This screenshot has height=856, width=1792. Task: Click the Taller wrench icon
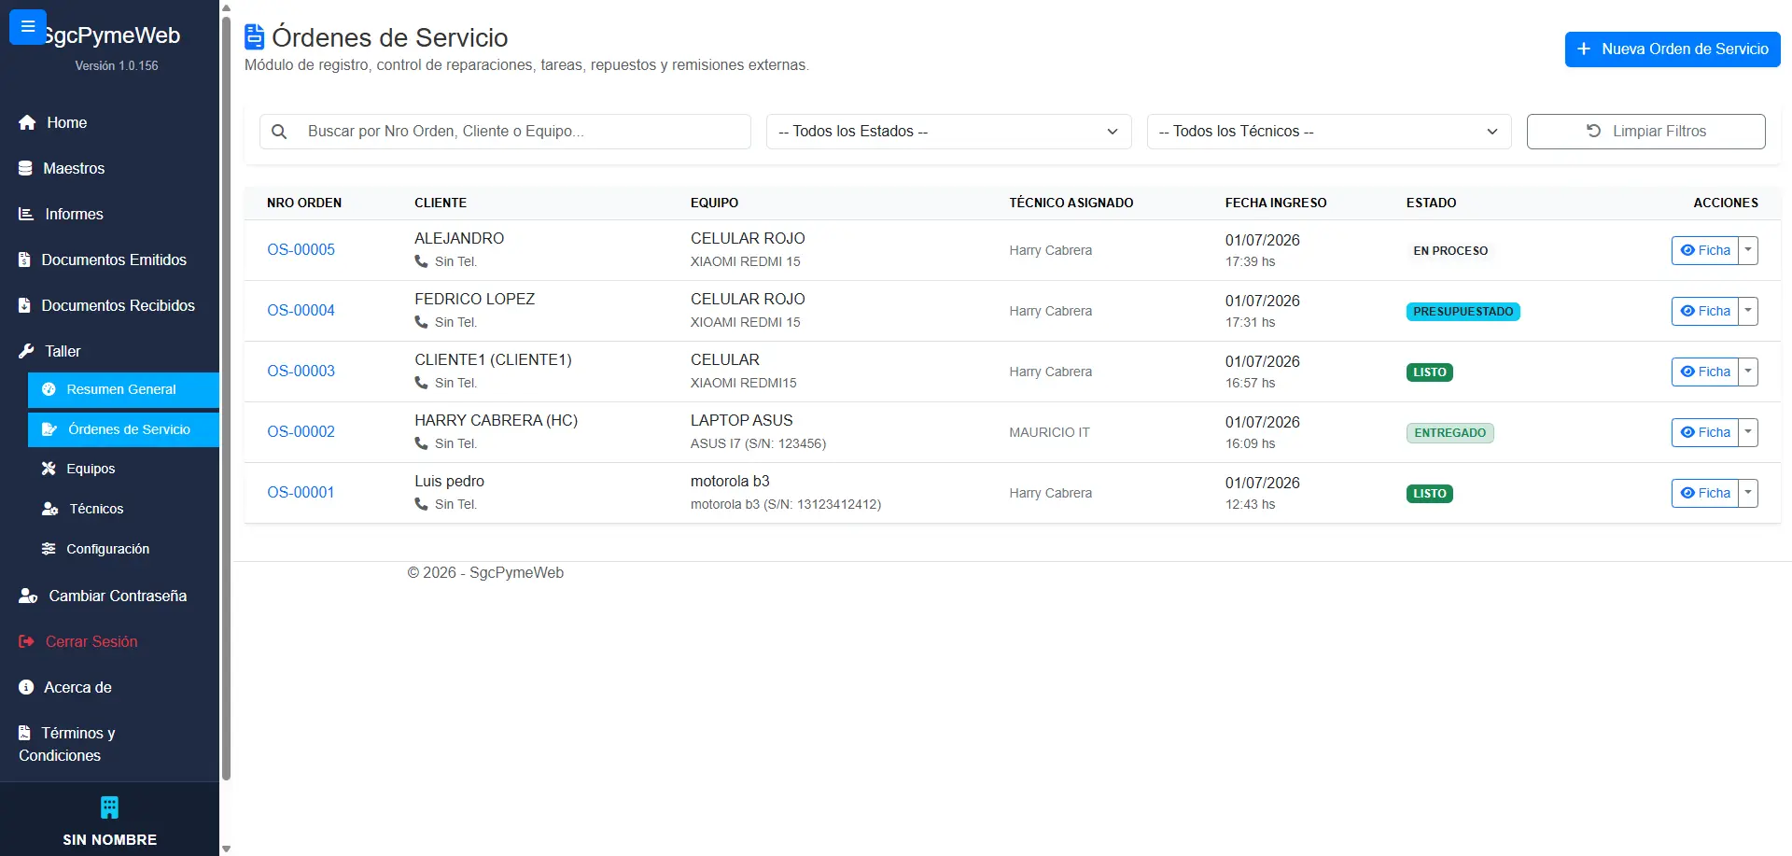[x=26, y=352]
